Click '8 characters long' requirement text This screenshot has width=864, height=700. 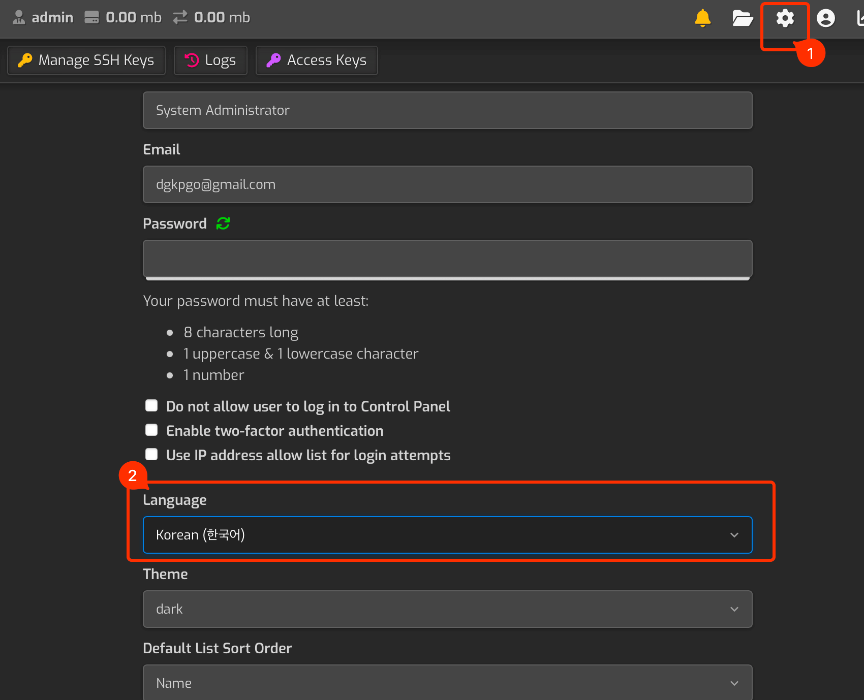click(x=241, y=332)
